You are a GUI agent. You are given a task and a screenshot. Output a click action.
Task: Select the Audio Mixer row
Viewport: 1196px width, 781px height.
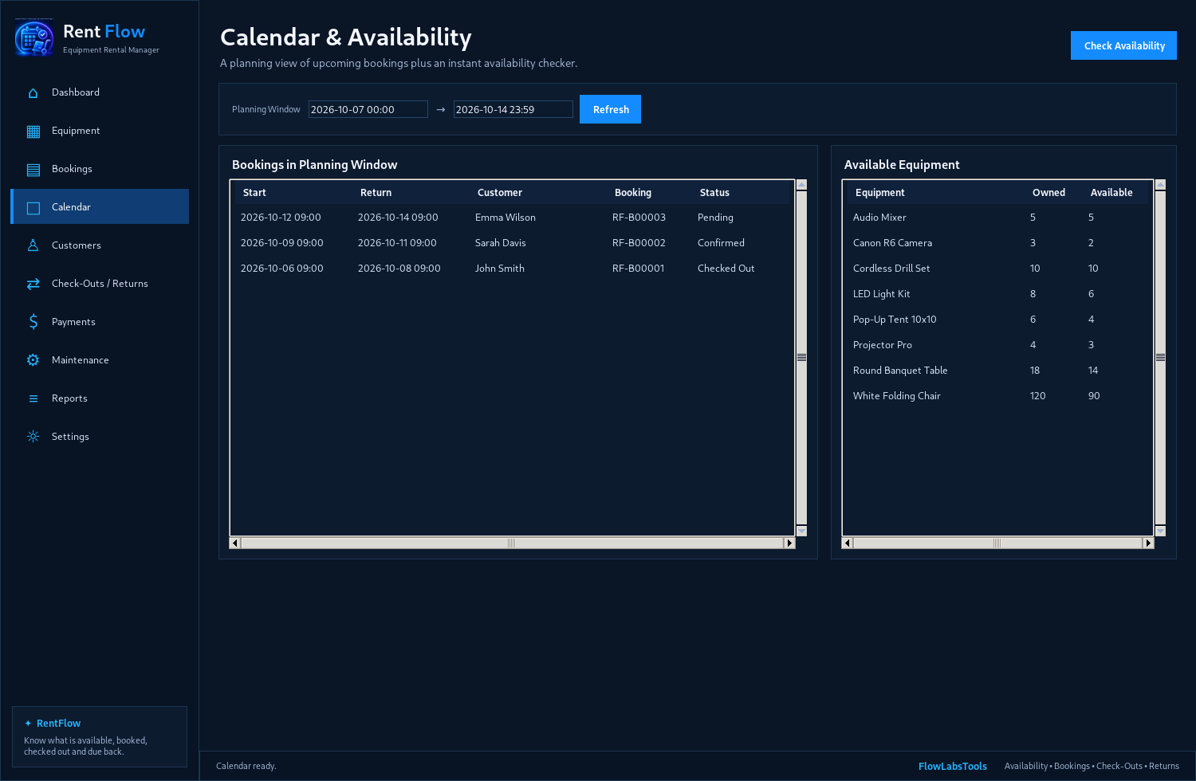[997, 218]
